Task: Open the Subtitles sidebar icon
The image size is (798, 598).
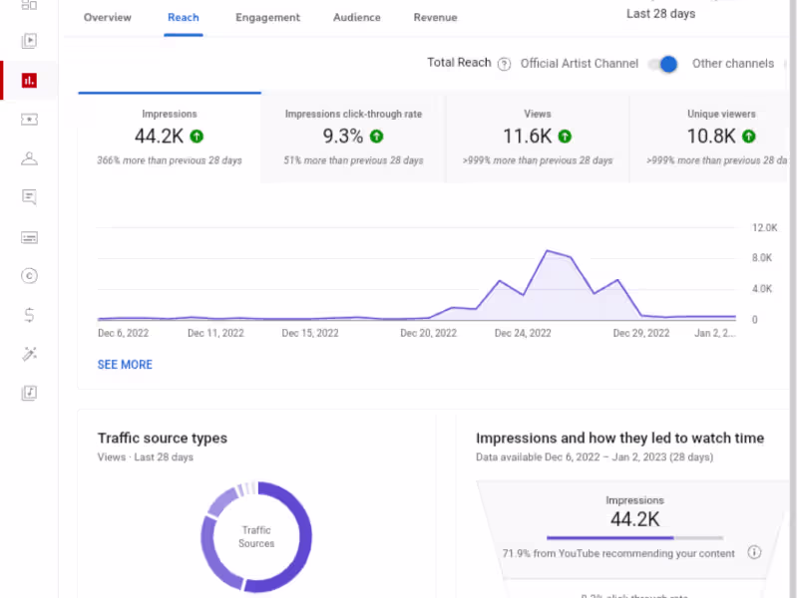Action: click(29, 237)
